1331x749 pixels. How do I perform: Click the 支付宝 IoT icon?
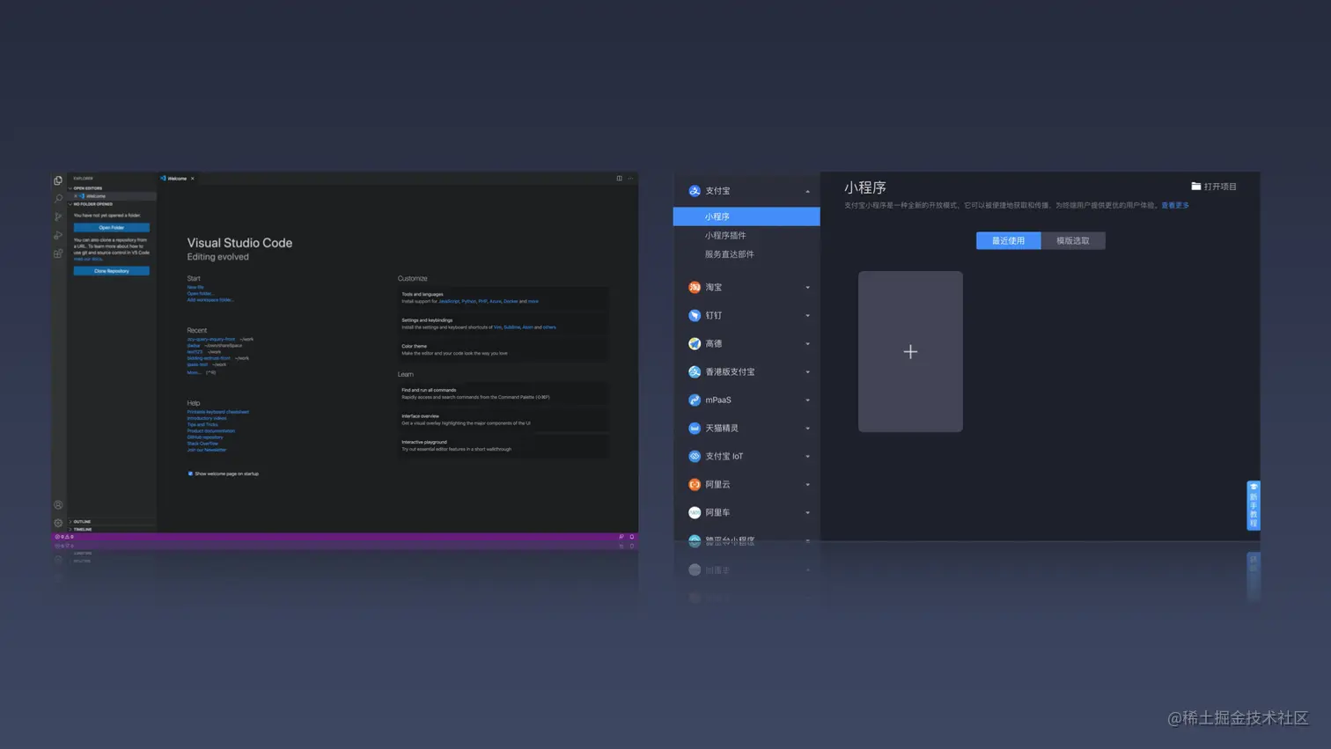click(x=695, y=456)
